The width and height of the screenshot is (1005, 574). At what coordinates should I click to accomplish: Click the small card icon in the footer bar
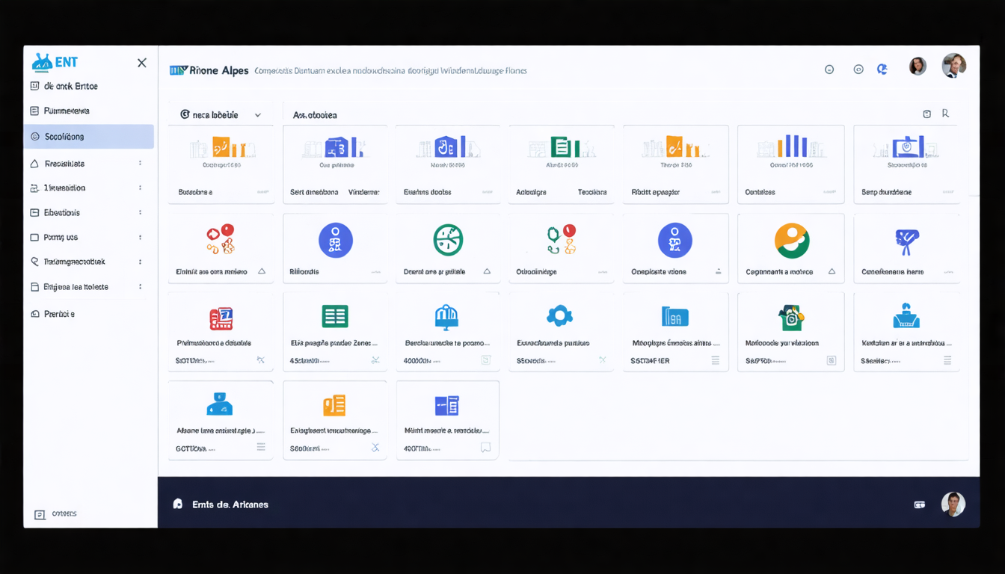[920, 505]
